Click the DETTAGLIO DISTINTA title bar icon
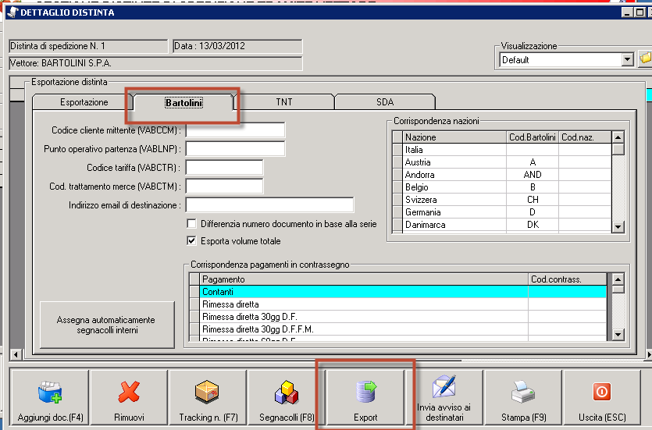Image resolution: width=652 pixels, height=430 pixels. [x=13, y=12]
